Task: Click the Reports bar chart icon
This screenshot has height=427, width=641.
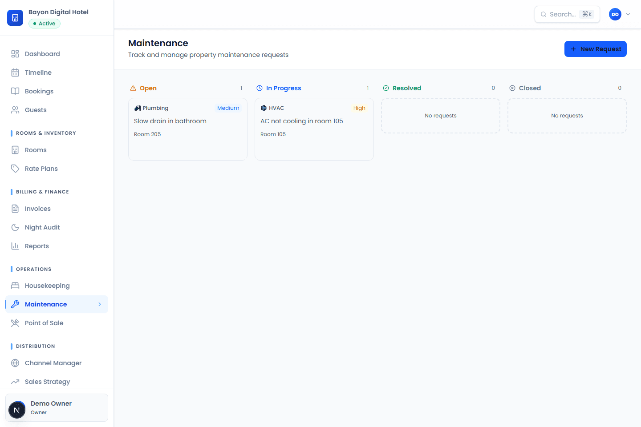Action: pyautogui.click(x=15, y=246)
